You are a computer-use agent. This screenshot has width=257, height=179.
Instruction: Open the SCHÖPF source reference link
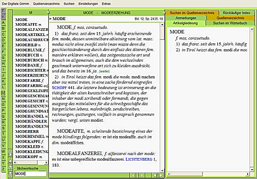click(x=60, y=88)
